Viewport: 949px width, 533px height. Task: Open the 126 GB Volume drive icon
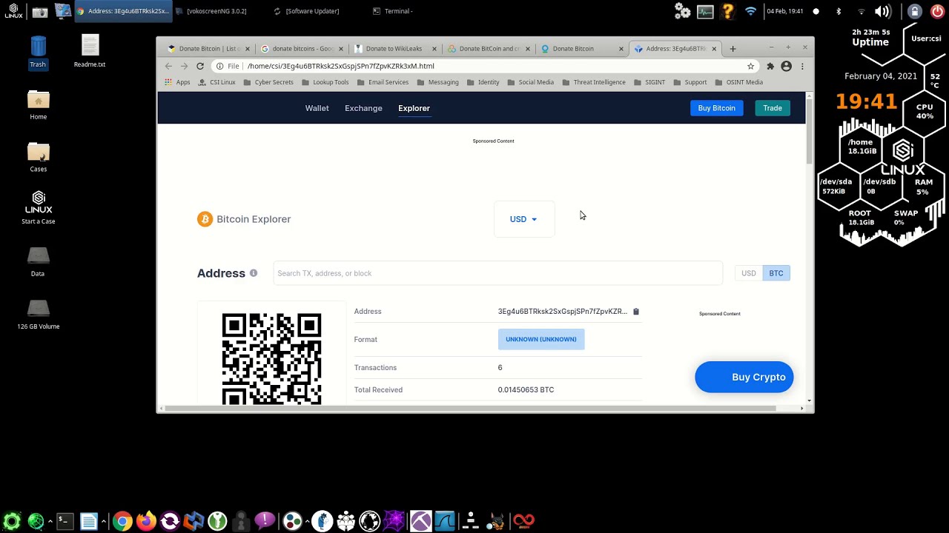pos(38,313)
